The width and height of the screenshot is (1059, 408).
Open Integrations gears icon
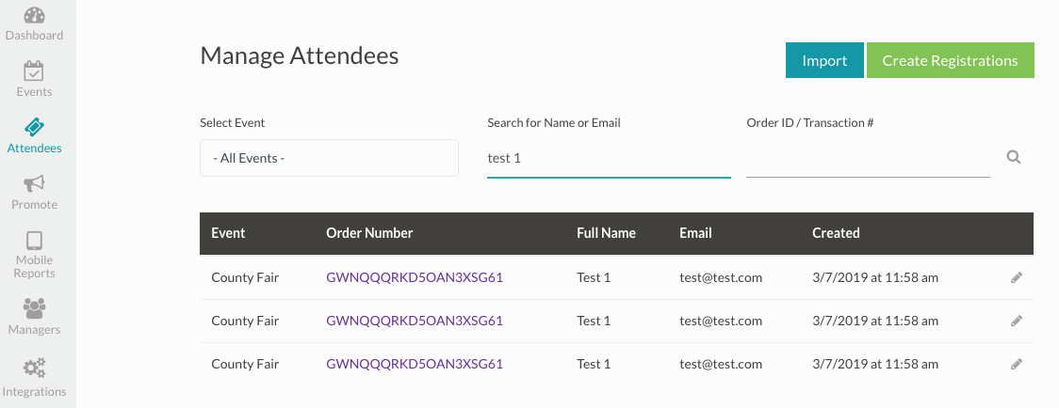[x=34, y=368]
